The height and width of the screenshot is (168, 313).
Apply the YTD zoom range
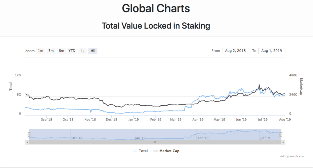click(x=72, y=51)
